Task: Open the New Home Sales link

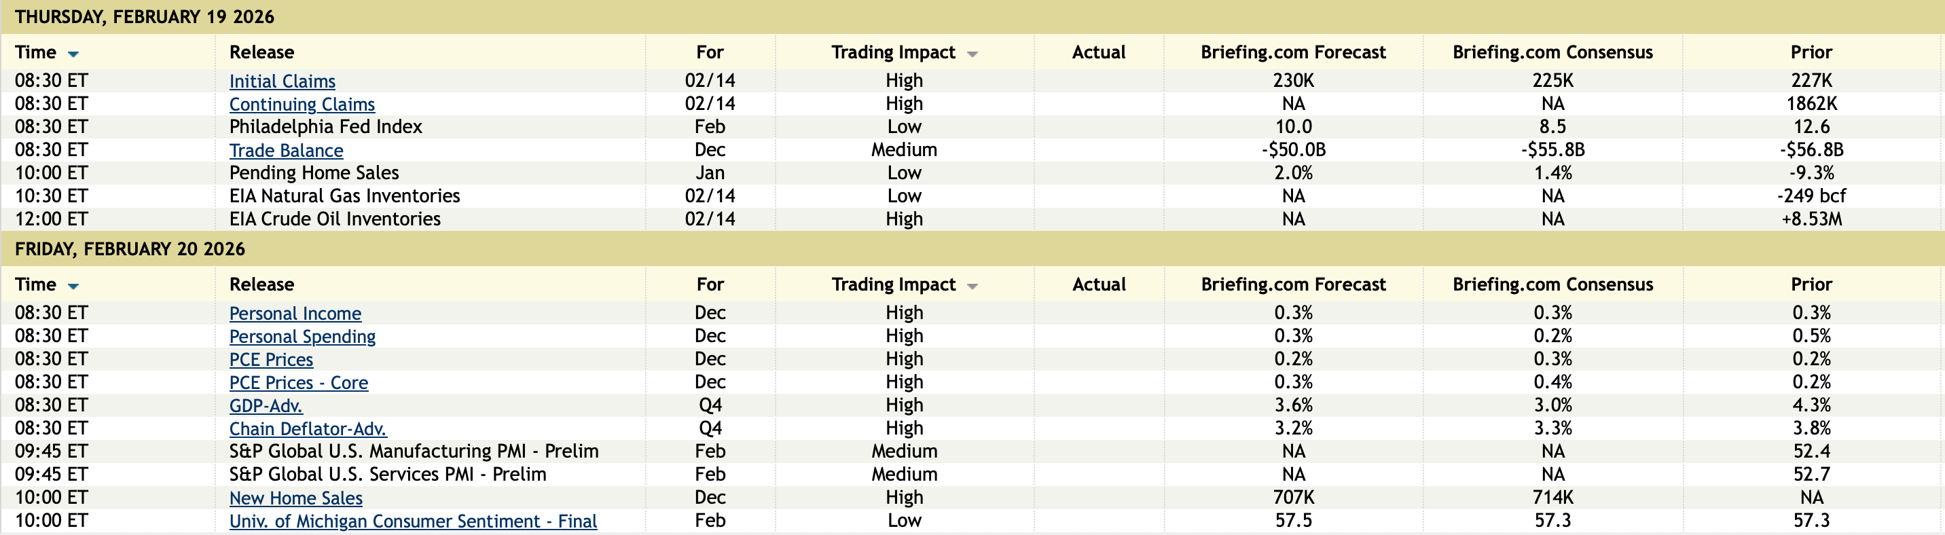Action: pyautogui.click(x=295, y=498)
